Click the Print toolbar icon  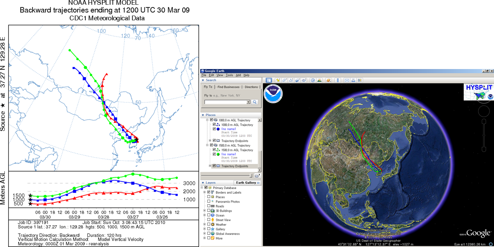click(353, 80)
